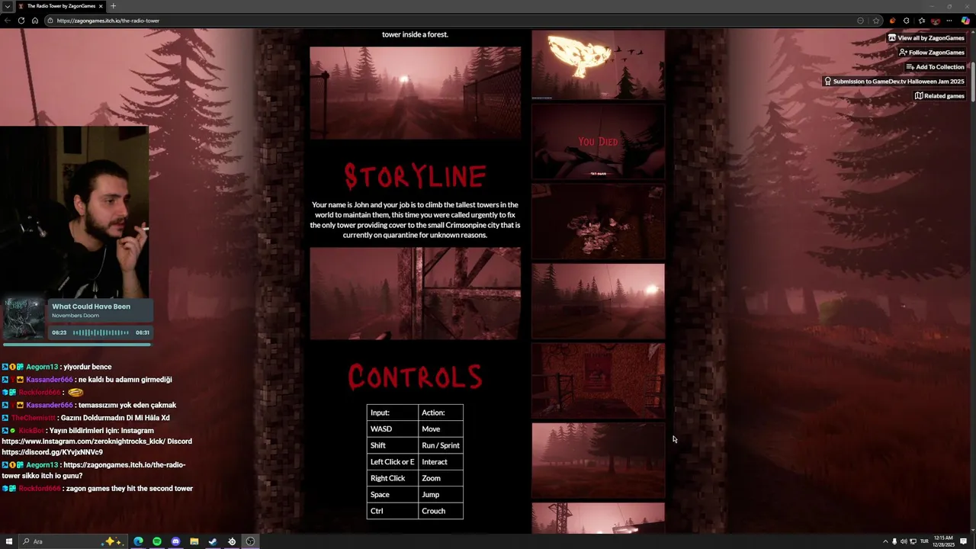
Task: Click TheChemisttt username in chat
Action: click(34, 418)
